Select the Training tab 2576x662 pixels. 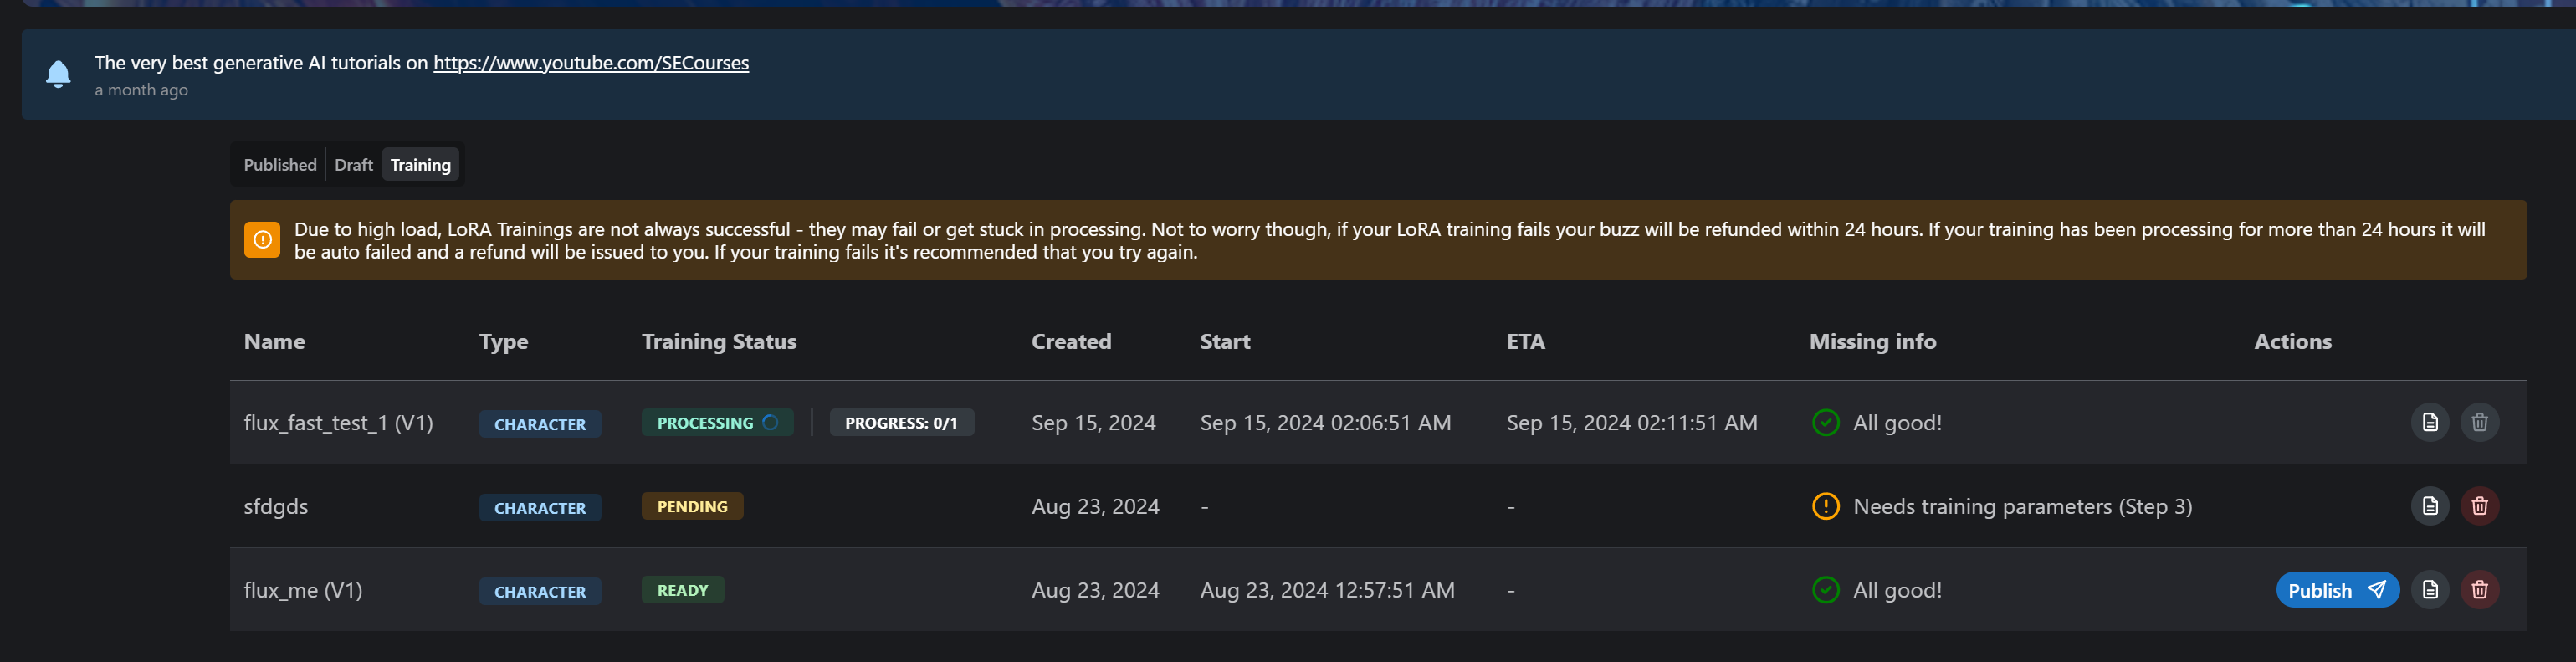point(420,165)
